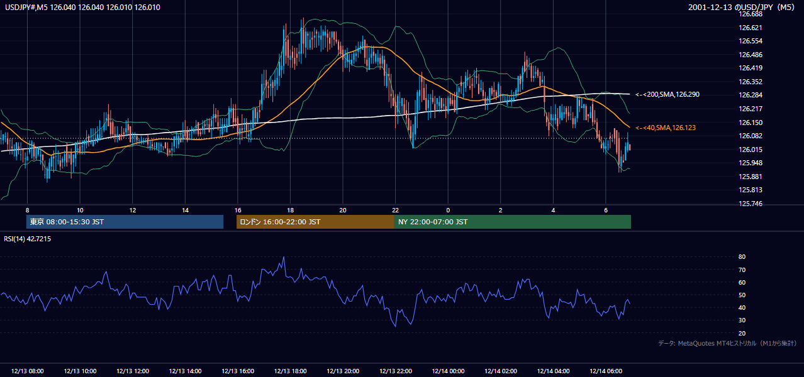Screen dimensions: 804x377
Task: Click price axis label 126.082
Action: 751,136
